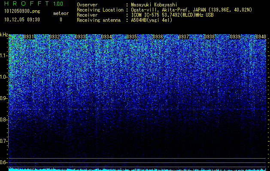
Task: Click the 0939 time marker
Action: tap(235, 37)
